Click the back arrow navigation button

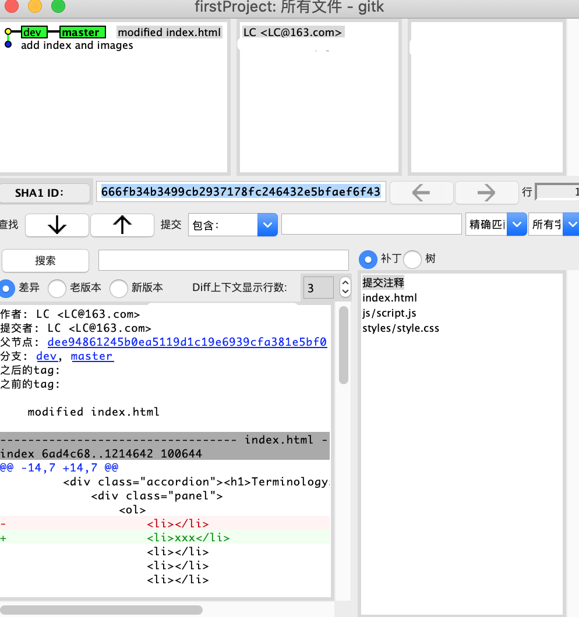421,193
